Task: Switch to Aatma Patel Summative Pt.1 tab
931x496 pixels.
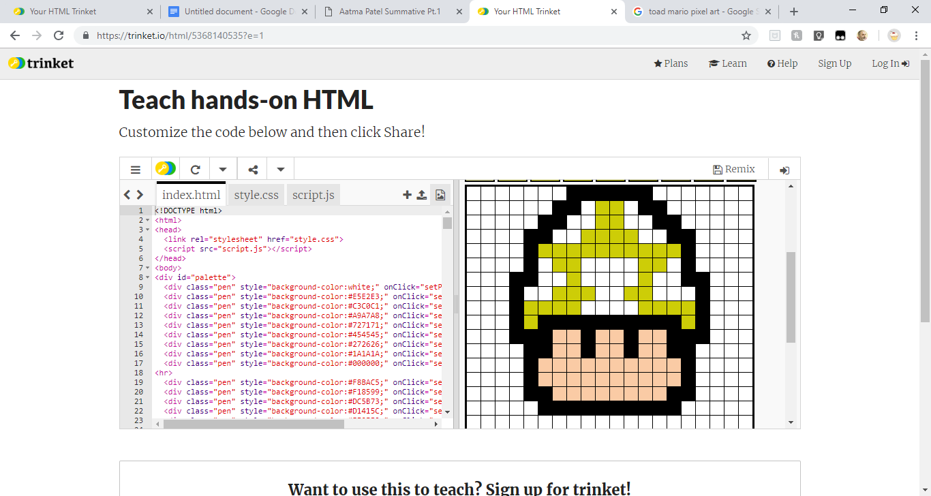Action: click(392, 12)
